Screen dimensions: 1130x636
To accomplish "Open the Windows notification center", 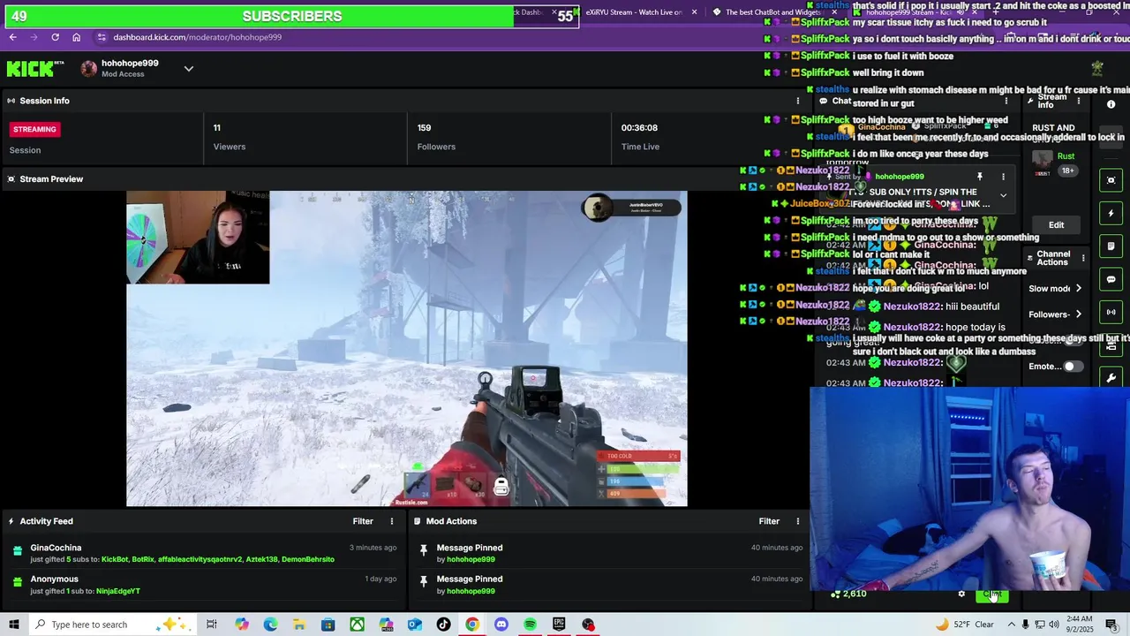I will pos(1113,625).
